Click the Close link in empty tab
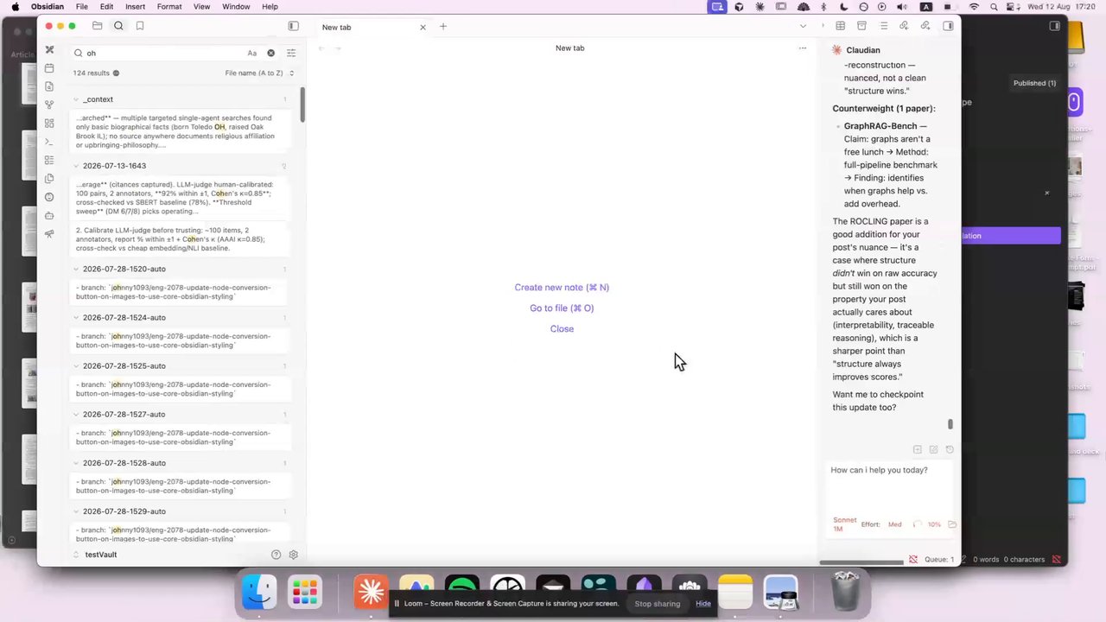1106x622 pixels. (562, 329)
